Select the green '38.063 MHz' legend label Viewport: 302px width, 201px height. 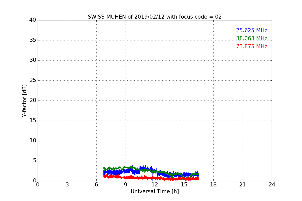tap(252, 38)
